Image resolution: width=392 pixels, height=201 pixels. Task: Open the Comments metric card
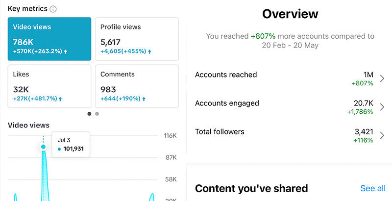(137, 86)
